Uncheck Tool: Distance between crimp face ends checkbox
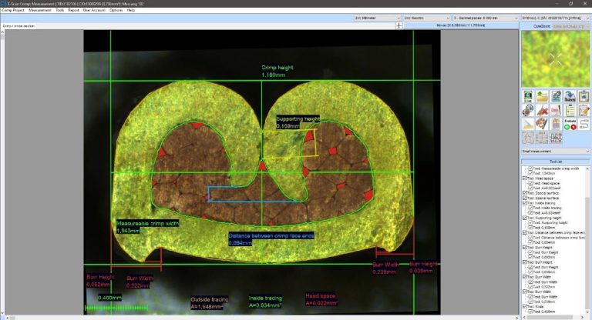The image size is (592, 320). [x=525, y=232]
